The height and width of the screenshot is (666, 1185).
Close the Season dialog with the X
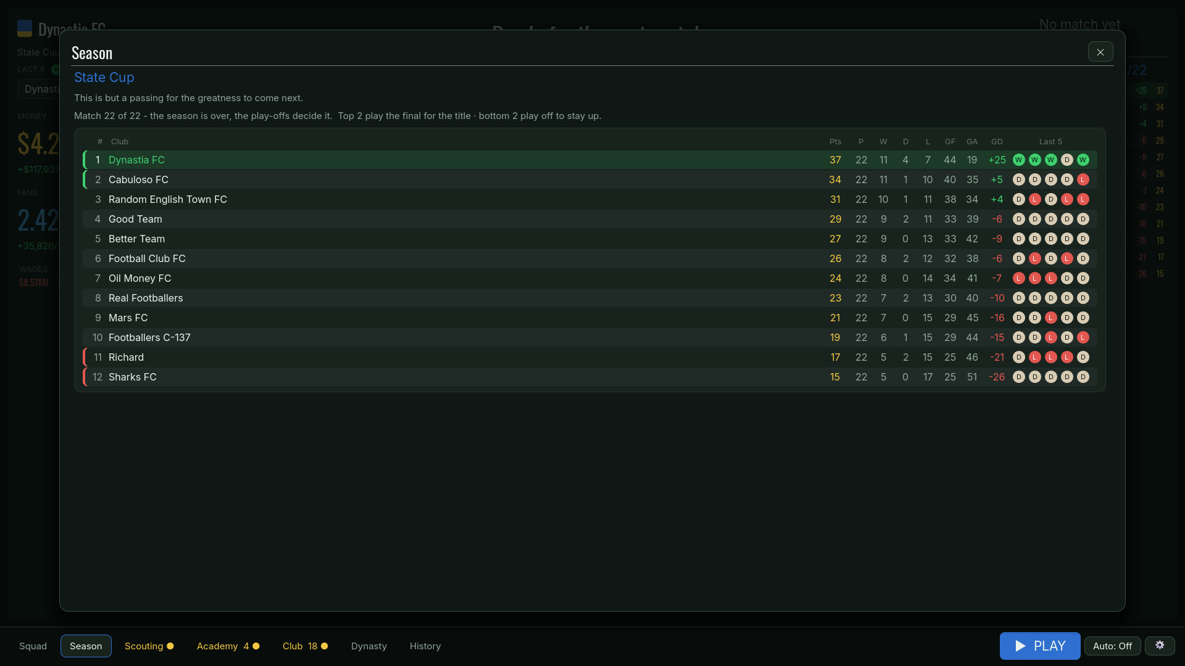1100,52
